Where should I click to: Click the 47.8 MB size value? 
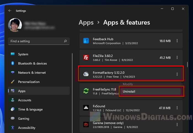pyautogui.click(x=165, y=108)
